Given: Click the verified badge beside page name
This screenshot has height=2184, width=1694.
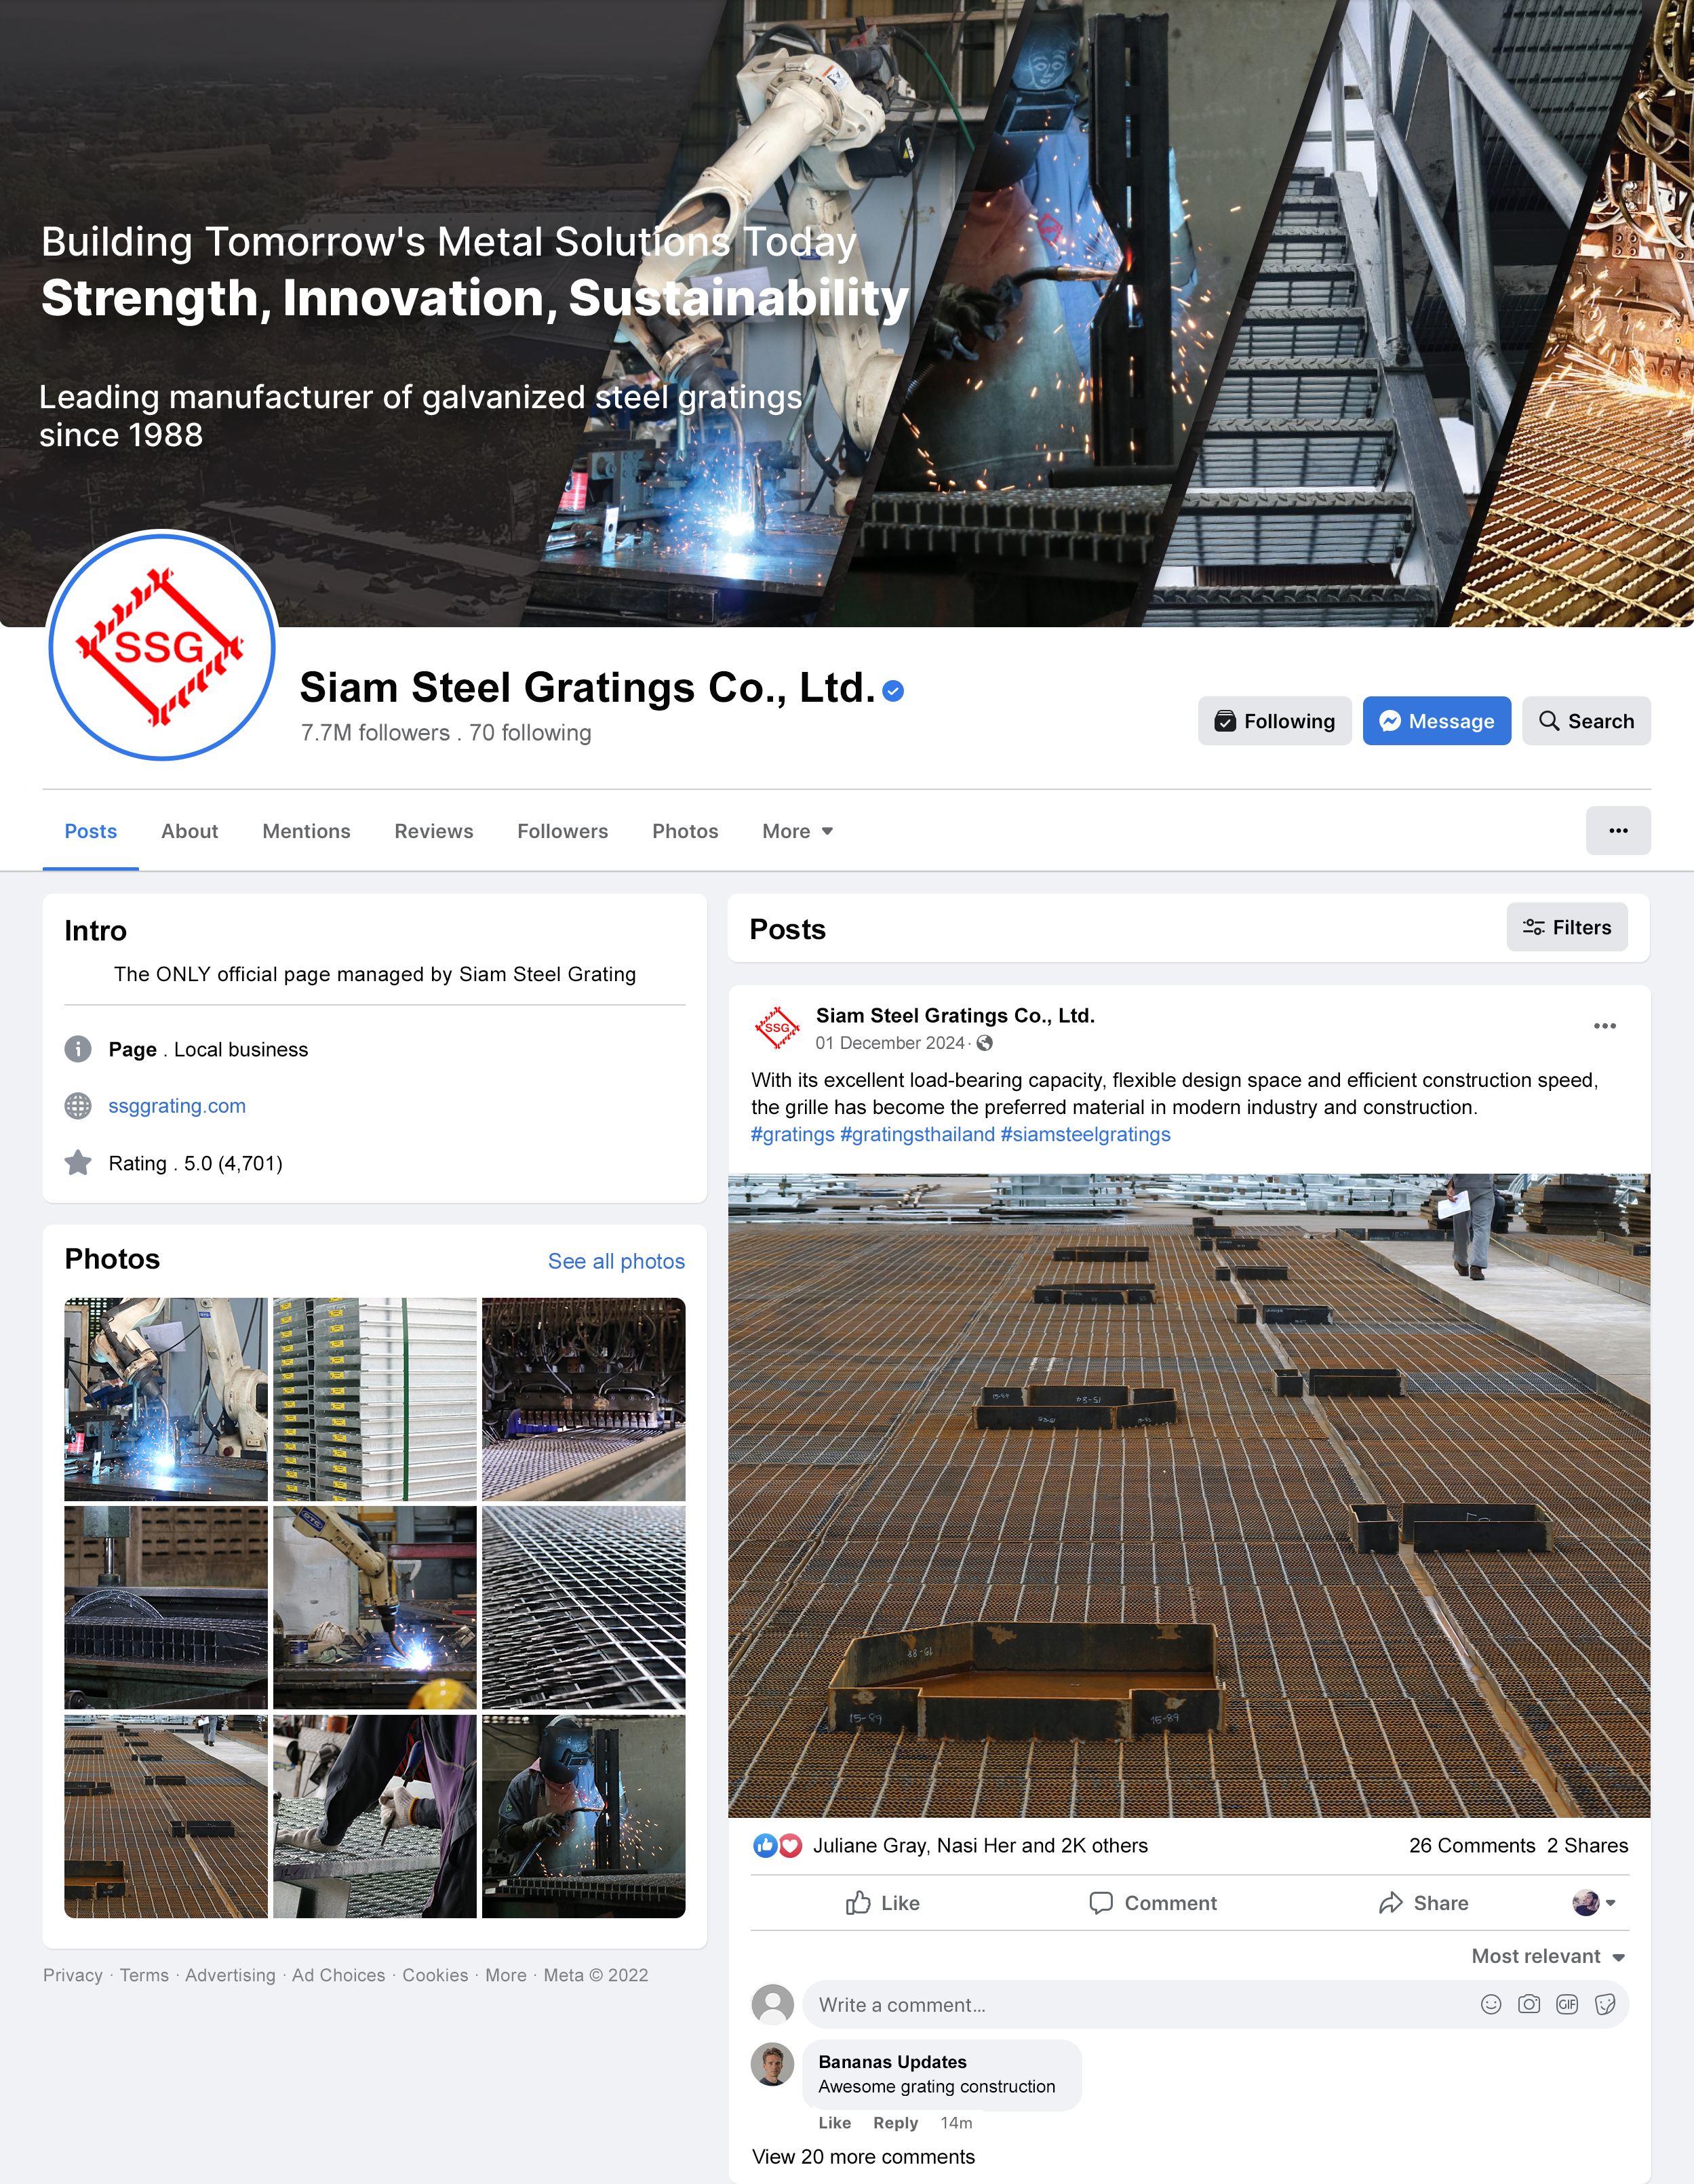Looking at the screenshot, I should (894, 691).
